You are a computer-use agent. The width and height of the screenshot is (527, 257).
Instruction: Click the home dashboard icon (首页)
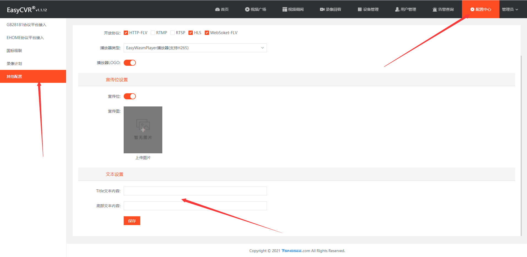tap(217, 9)
